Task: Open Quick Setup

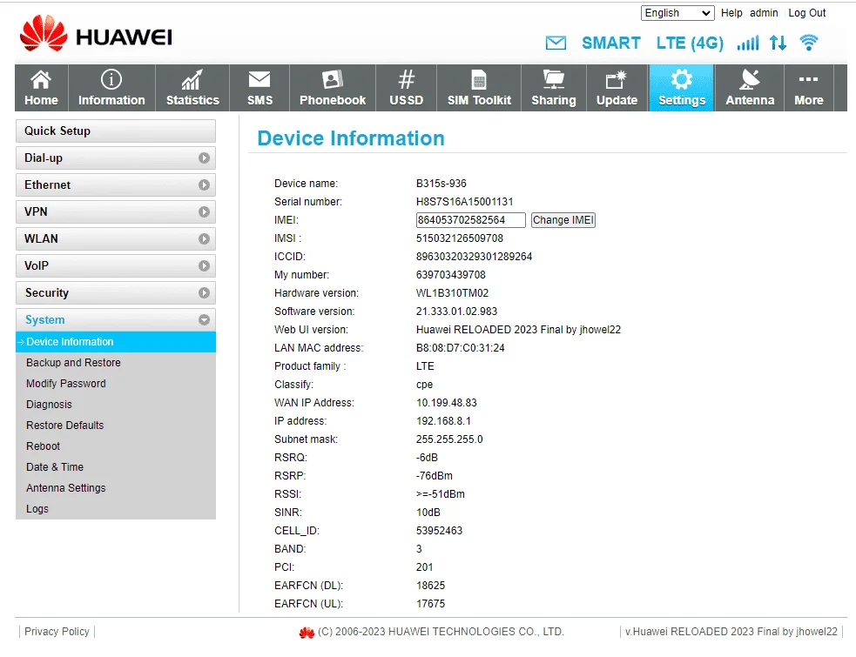Action: point(116,131)
